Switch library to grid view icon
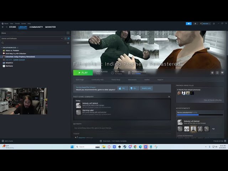 click(x=68, y=33)
